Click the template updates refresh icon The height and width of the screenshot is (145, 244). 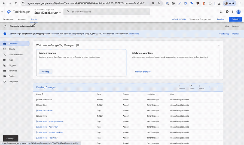pos(5,26)
